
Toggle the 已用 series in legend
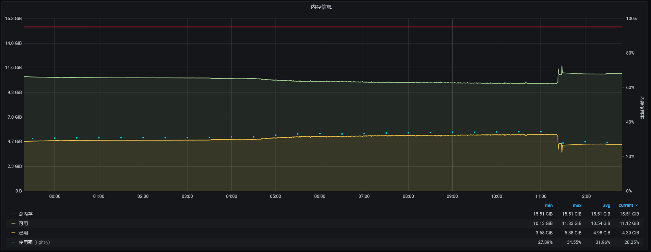(x=23, y=233)
